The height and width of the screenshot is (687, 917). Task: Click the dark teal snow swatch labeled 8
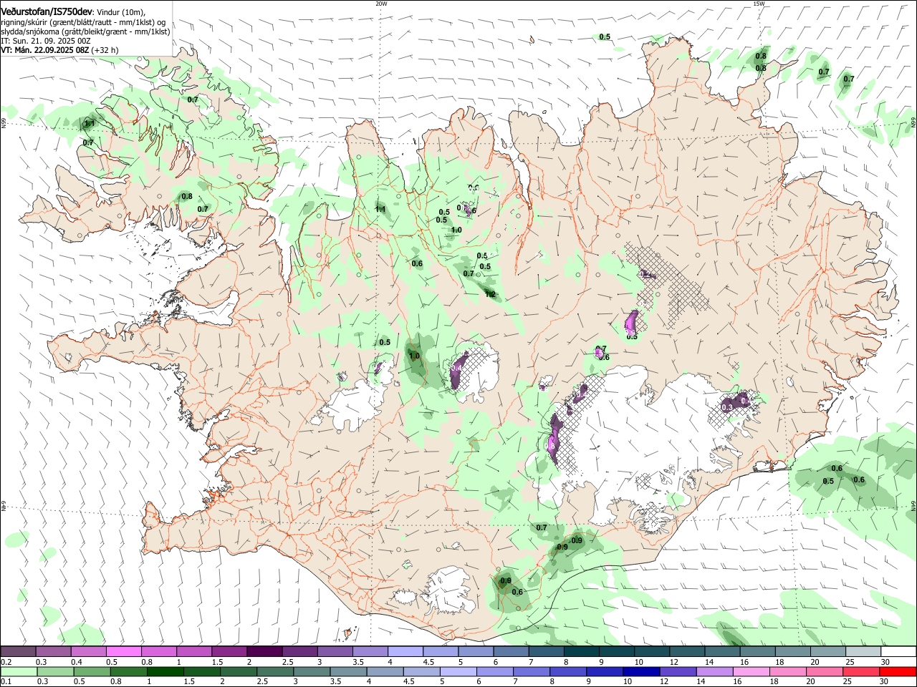pos(581,651)
